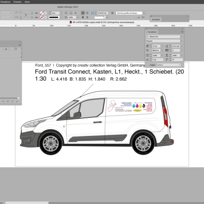This screenshot has width=204, height=204.
Task: Open the tracking value dropdown
Action: tap(181, 50)
